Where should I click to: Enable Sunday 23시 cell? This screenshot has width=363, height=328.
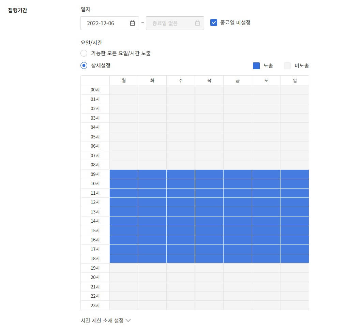pyautogui.click(x=294, y=305)
